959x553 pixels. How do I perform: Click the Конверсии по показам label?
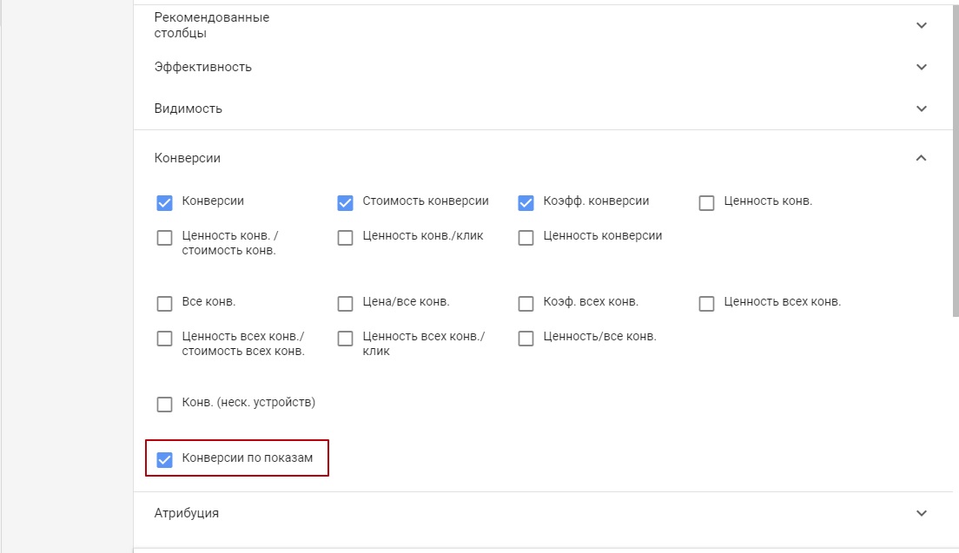tap(247, 458)
